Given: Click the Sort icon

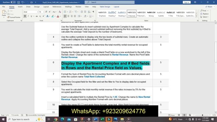Looking at the screenshot, I should (89, 12).
